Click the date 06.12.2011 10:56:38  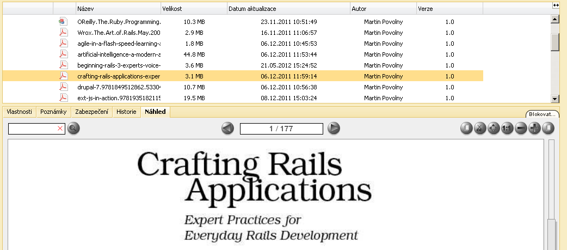(289, 87)
